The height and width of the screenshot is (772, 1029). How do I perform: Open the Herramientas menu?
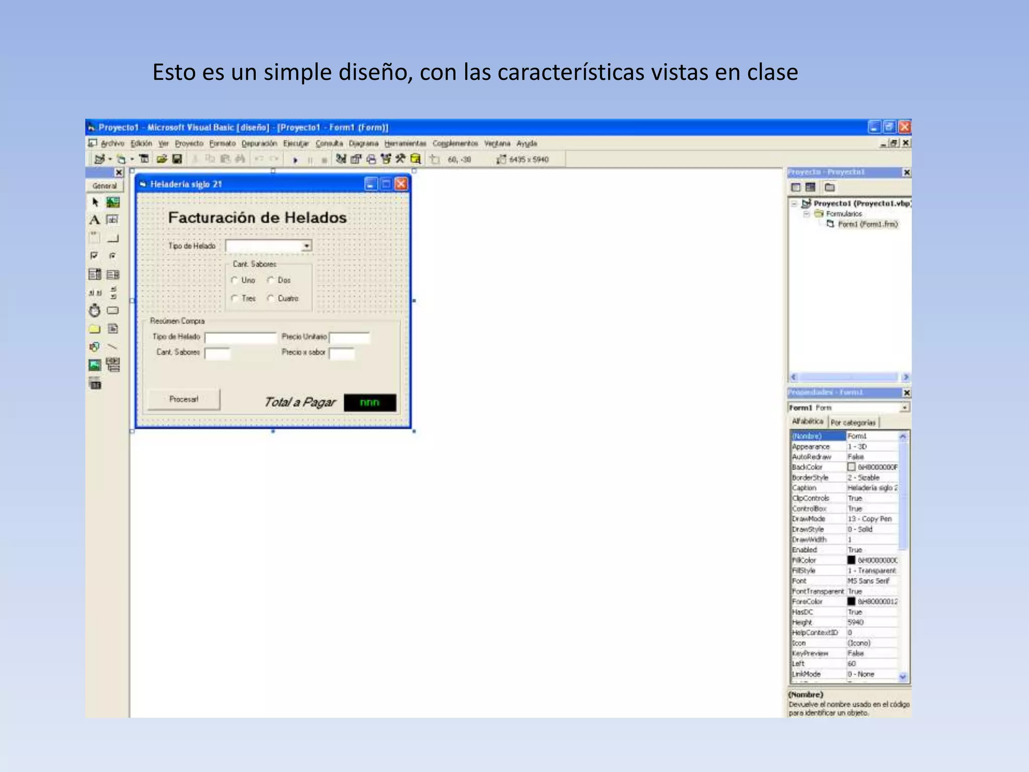pos(405,144)
